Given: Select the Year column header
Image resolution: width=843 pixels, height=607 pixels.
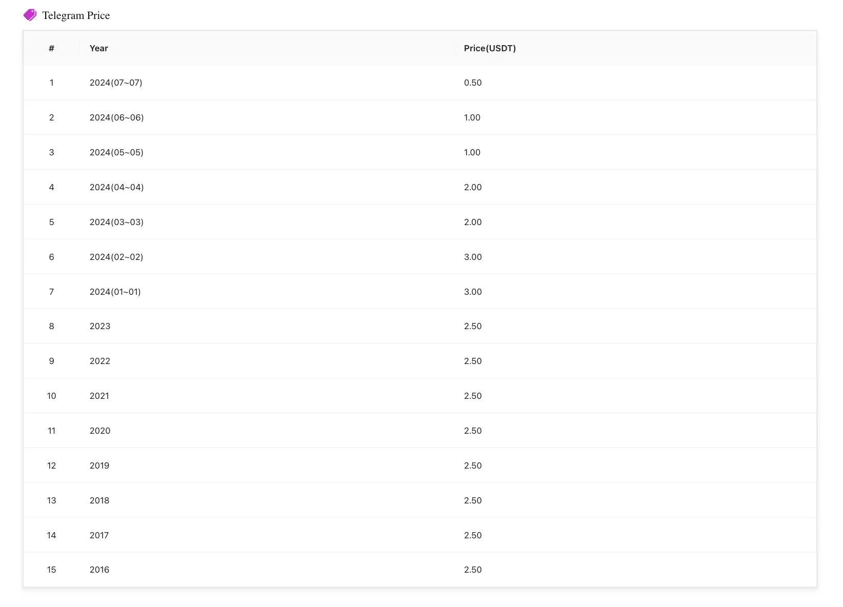Looking at the screenshot, I should click(x=99, y=48).
